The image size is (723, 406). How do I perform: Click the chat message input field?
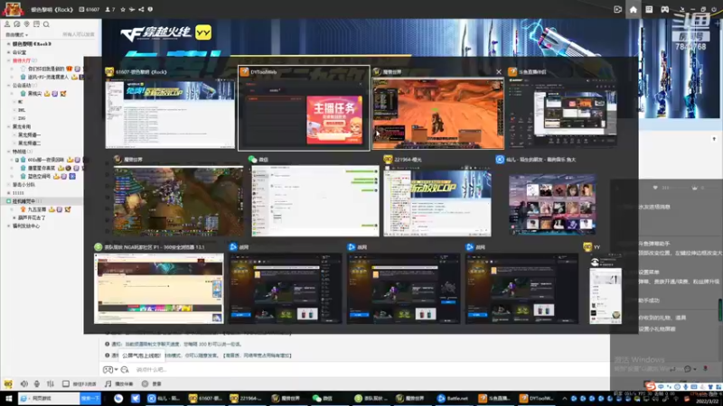point(369,370)
